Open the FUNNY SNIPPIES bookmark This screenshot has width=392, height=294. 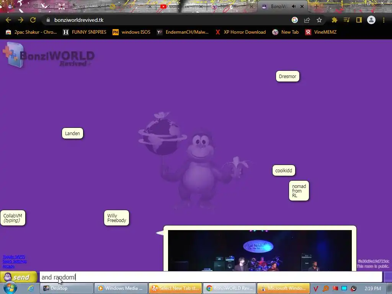pyautogui.click(x=85, y=32)
